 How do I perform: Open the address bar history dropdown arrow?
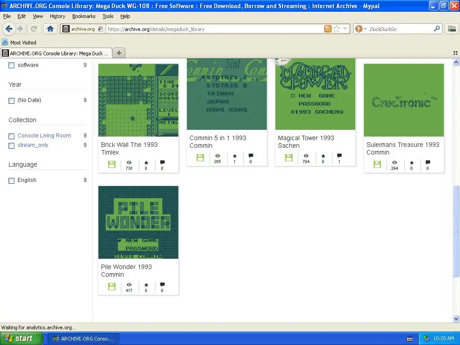[x=345, y=29]
